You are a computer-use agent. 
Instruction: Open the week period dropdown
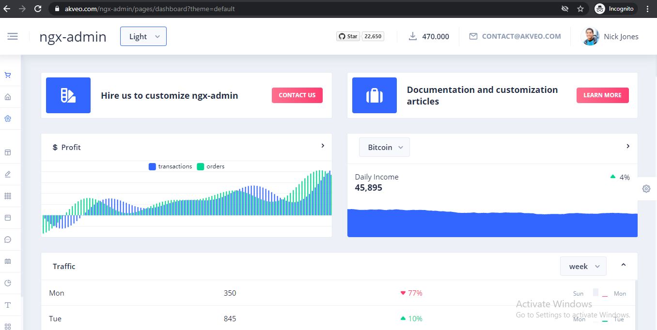[x=583, y=266]
